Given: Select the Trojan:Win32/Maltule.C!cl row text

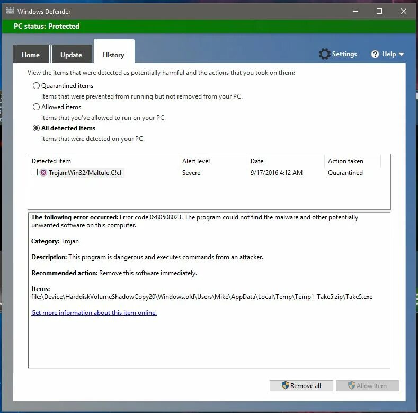Looking at the screenshot, I should click(x=85, y=173).
